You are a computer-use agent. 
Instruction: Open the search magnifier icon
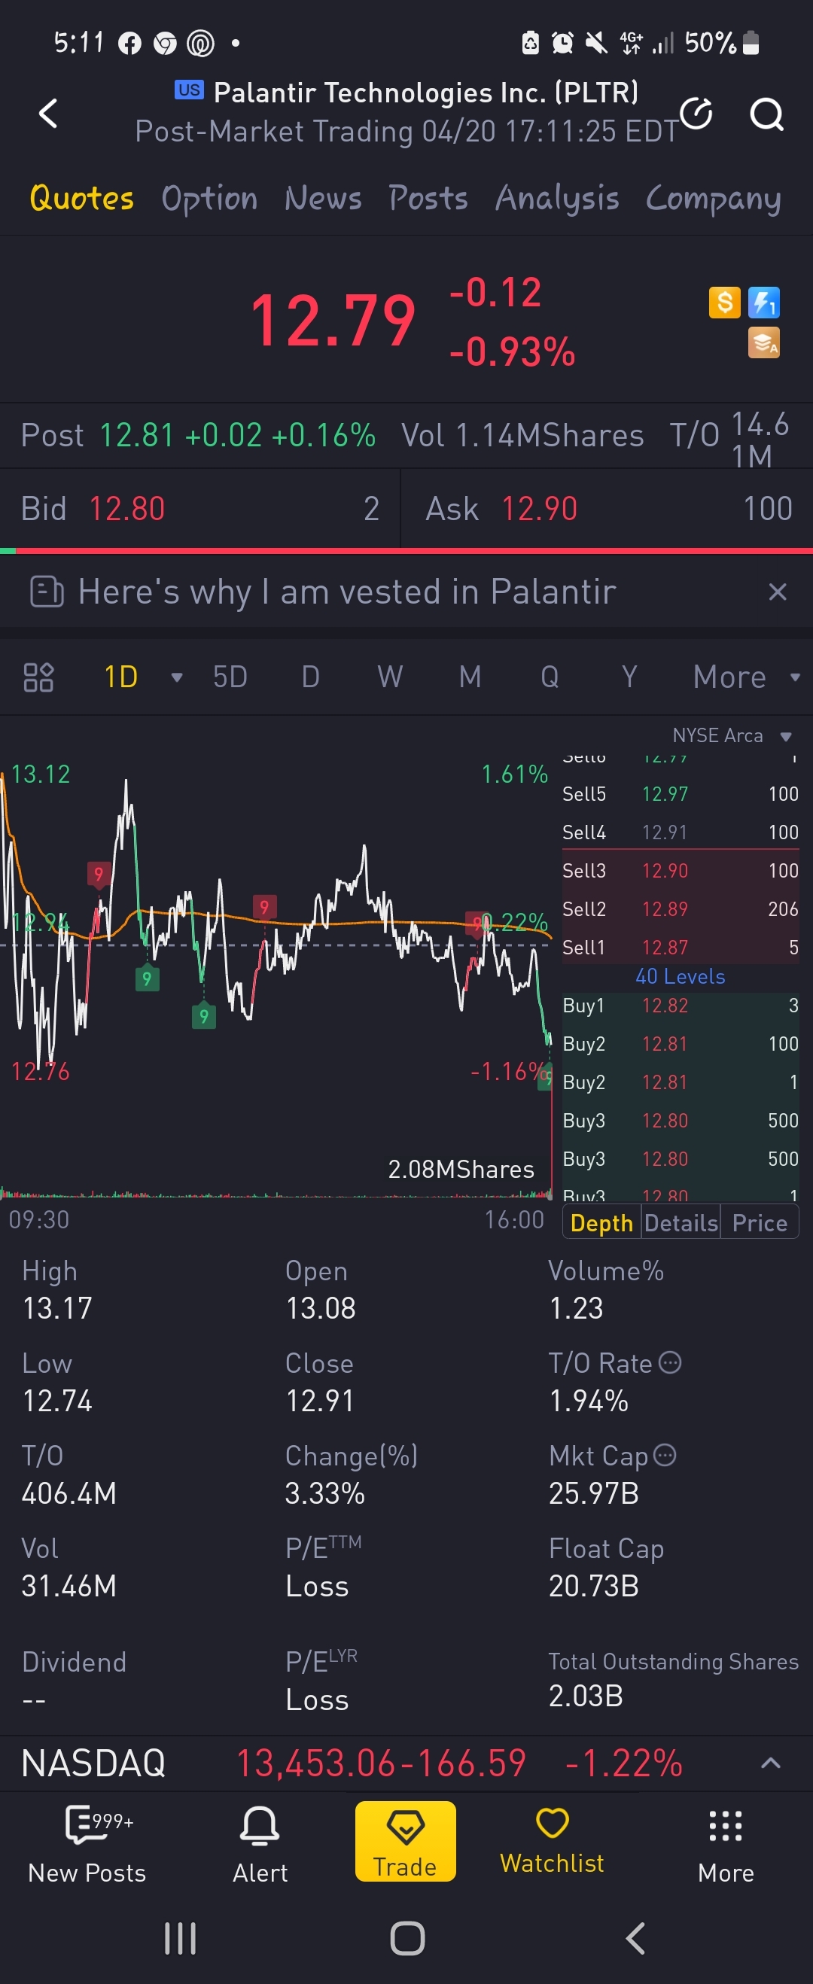click(x=767, y=114)
